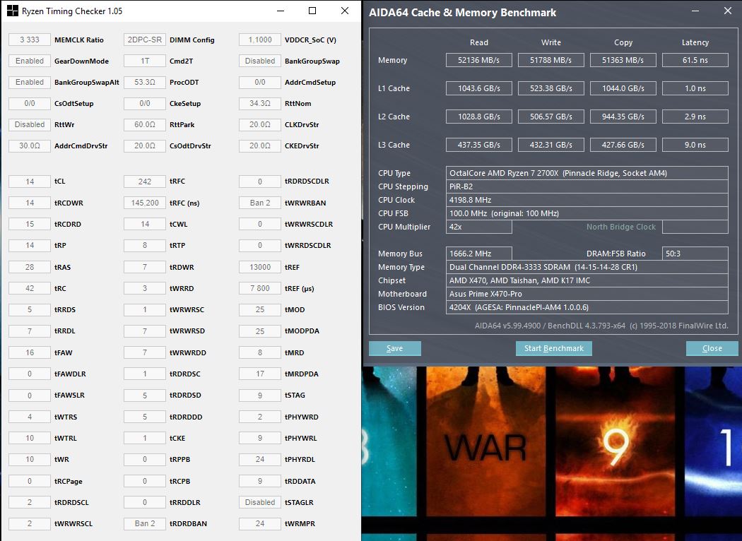Click the tRDRDSD value 5
This screenshot has width=742, height=541.
click(x=144, y=396)
